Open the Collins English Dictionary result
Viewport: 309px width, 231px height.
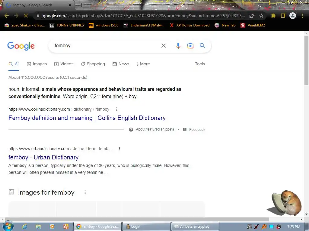click(x=87, y=118)
